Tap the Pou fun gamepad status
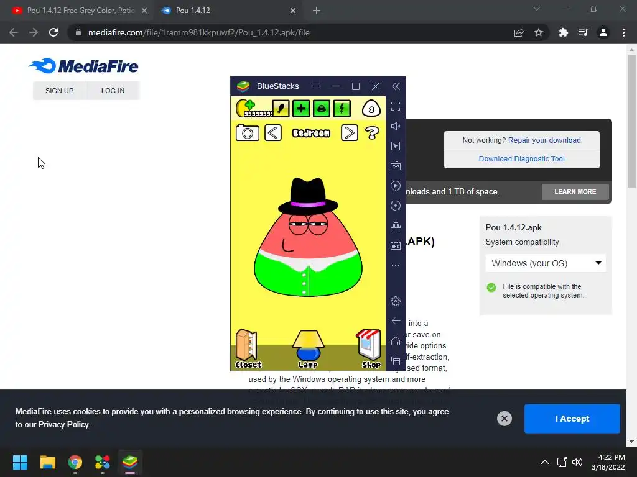This screenshot has width=637, height=477. [322, 108]
